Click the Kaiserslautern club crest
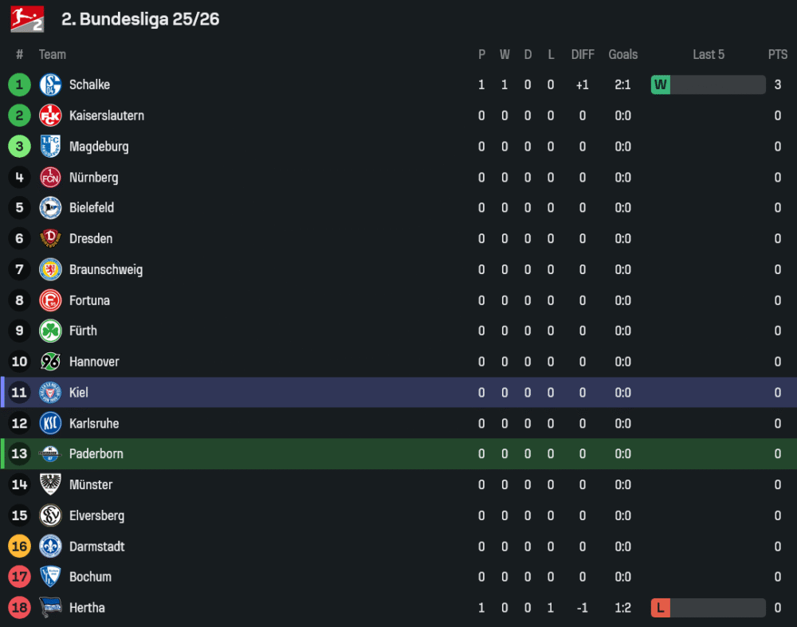Viewport: 797px width, 627px height. click(x=50, y=116)
